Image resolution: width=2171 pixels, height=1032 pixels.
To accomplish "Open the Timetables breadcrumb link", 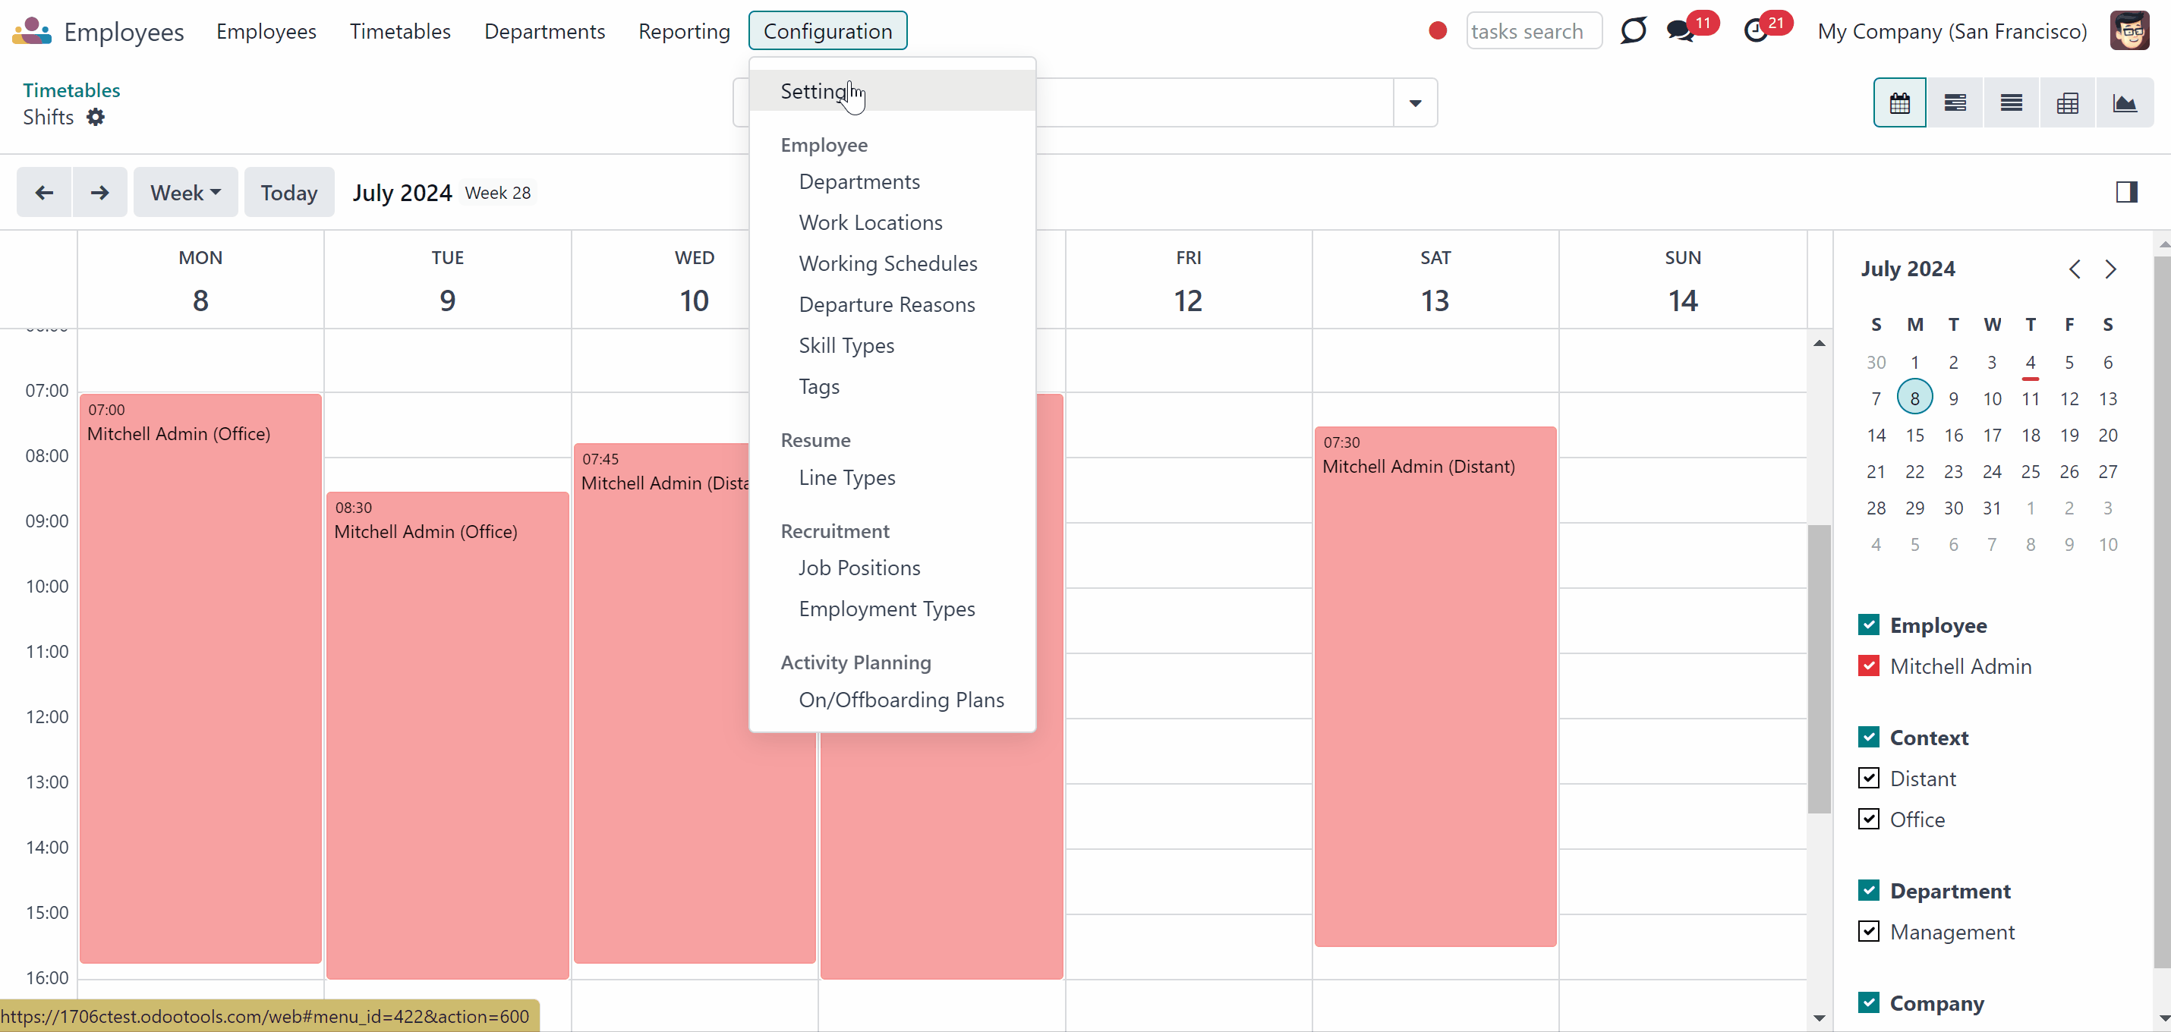I will [71, 90].
